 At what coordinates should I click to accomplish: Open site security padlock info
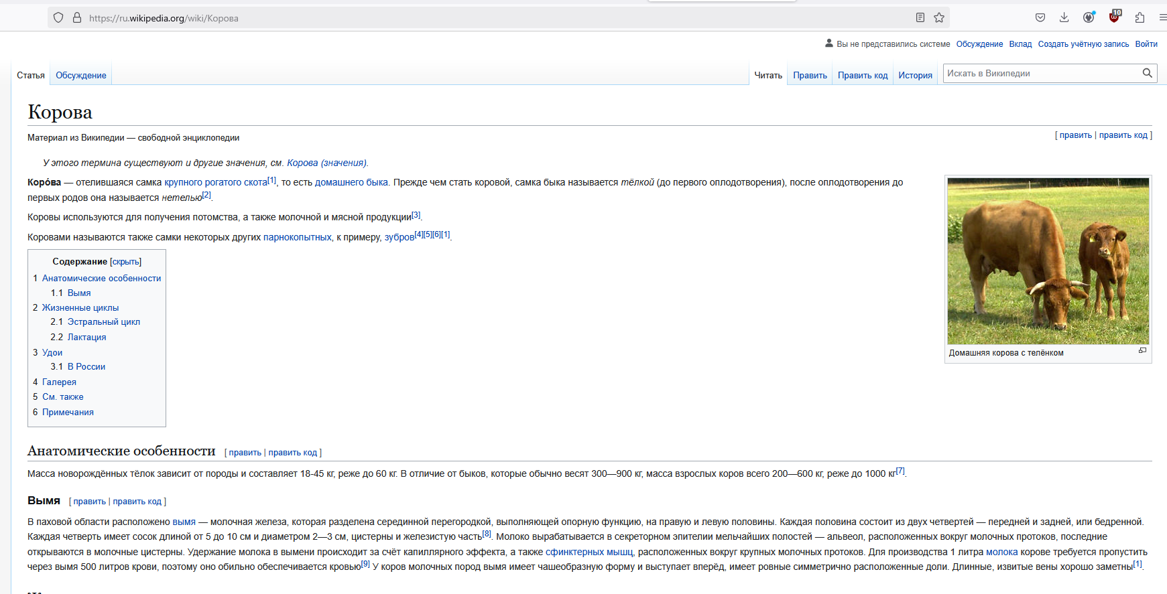[x=77, y=17]
